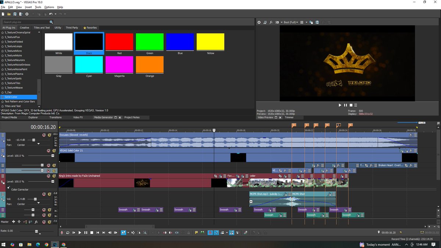Viewport: 441px width, 248px height.
Task: Toggle Enable Snapping magnet icon
Action: pos(210,233)
